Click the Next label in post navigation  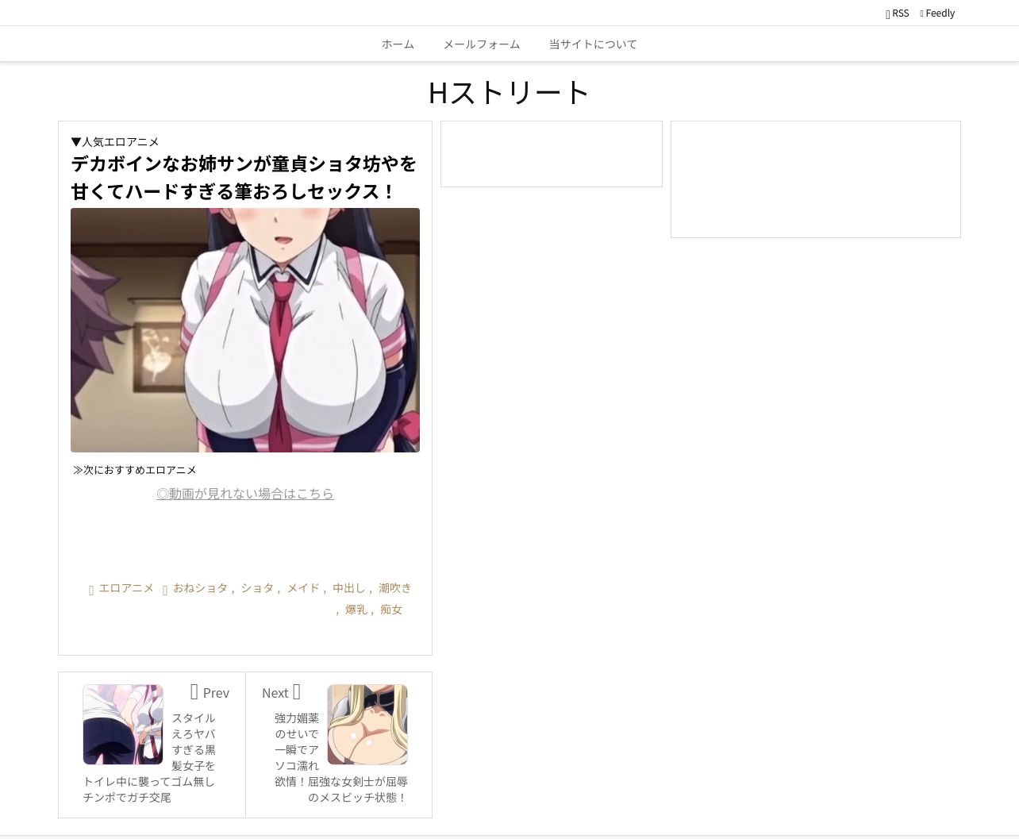point(281,693)
